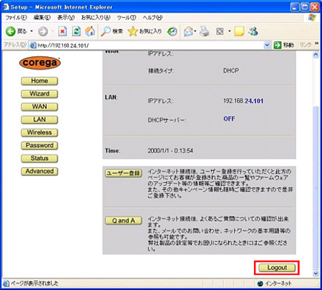Screen dimensions: 322x290
Task: Open Search with the magnifier icon
Action: (106, 31)
